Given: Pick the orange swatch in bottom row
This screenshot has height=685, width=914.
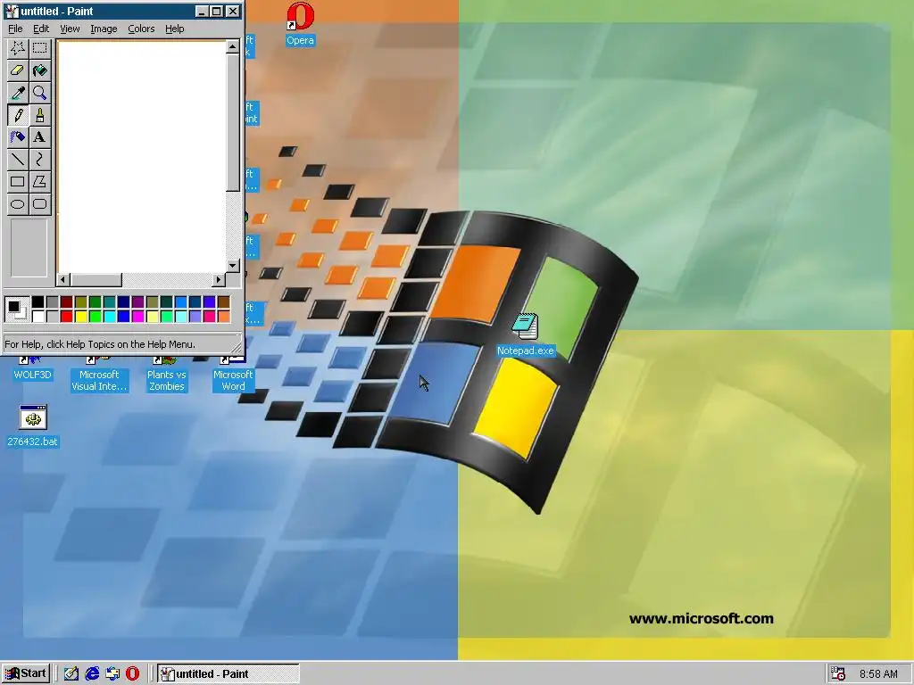Looking at the screenshot, I should [223, 317].
